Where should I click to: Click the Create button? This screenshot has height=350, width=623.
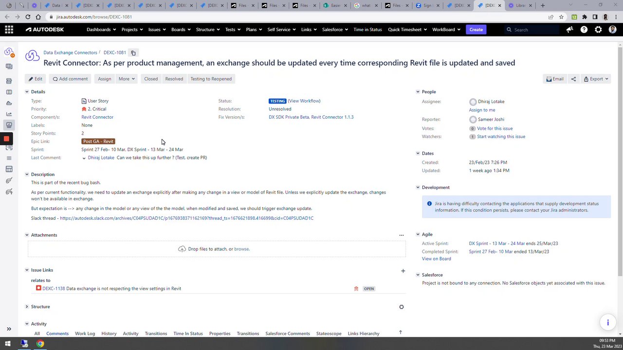click(x=476, y=30)
